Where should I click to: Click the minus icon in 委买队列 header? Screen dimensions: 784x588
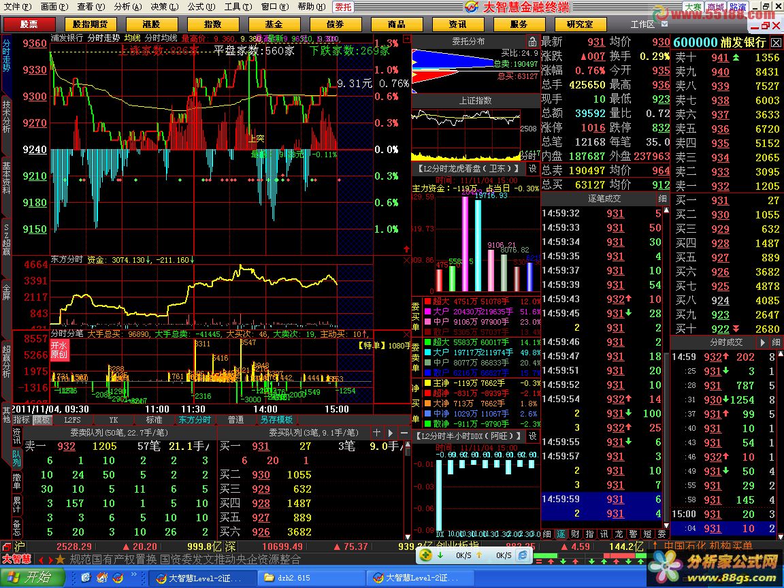point(404,433)
